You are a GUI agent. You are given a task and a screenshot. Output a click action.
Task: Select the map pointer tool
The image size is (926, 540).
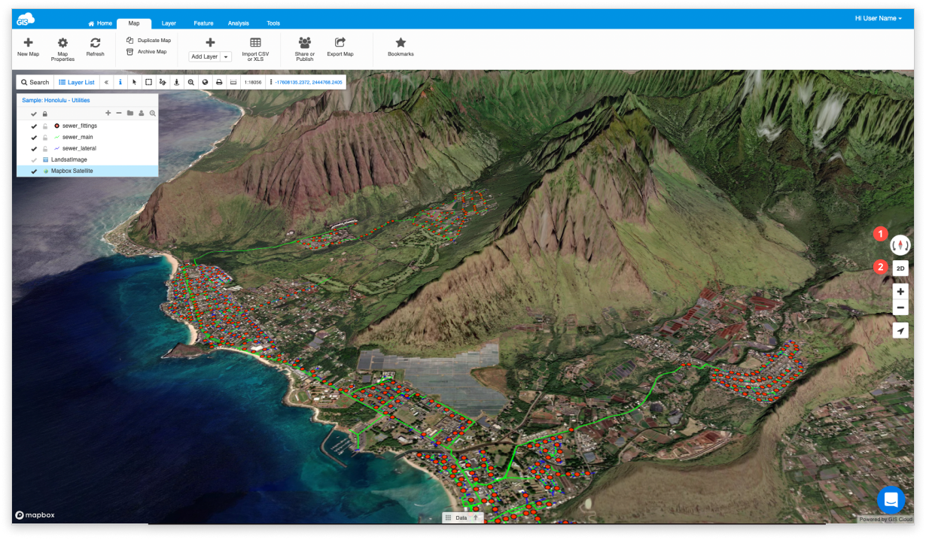click(134, 82)
